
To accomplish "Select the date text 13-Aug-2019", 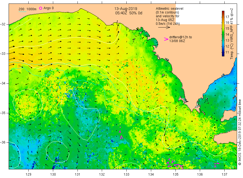I will [126, 9].
